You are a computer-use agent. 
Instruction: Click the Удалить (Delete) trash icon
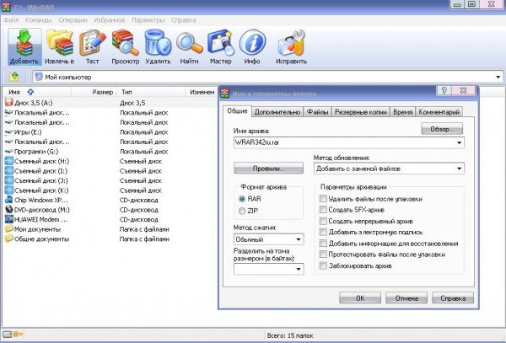coord(158,46)
